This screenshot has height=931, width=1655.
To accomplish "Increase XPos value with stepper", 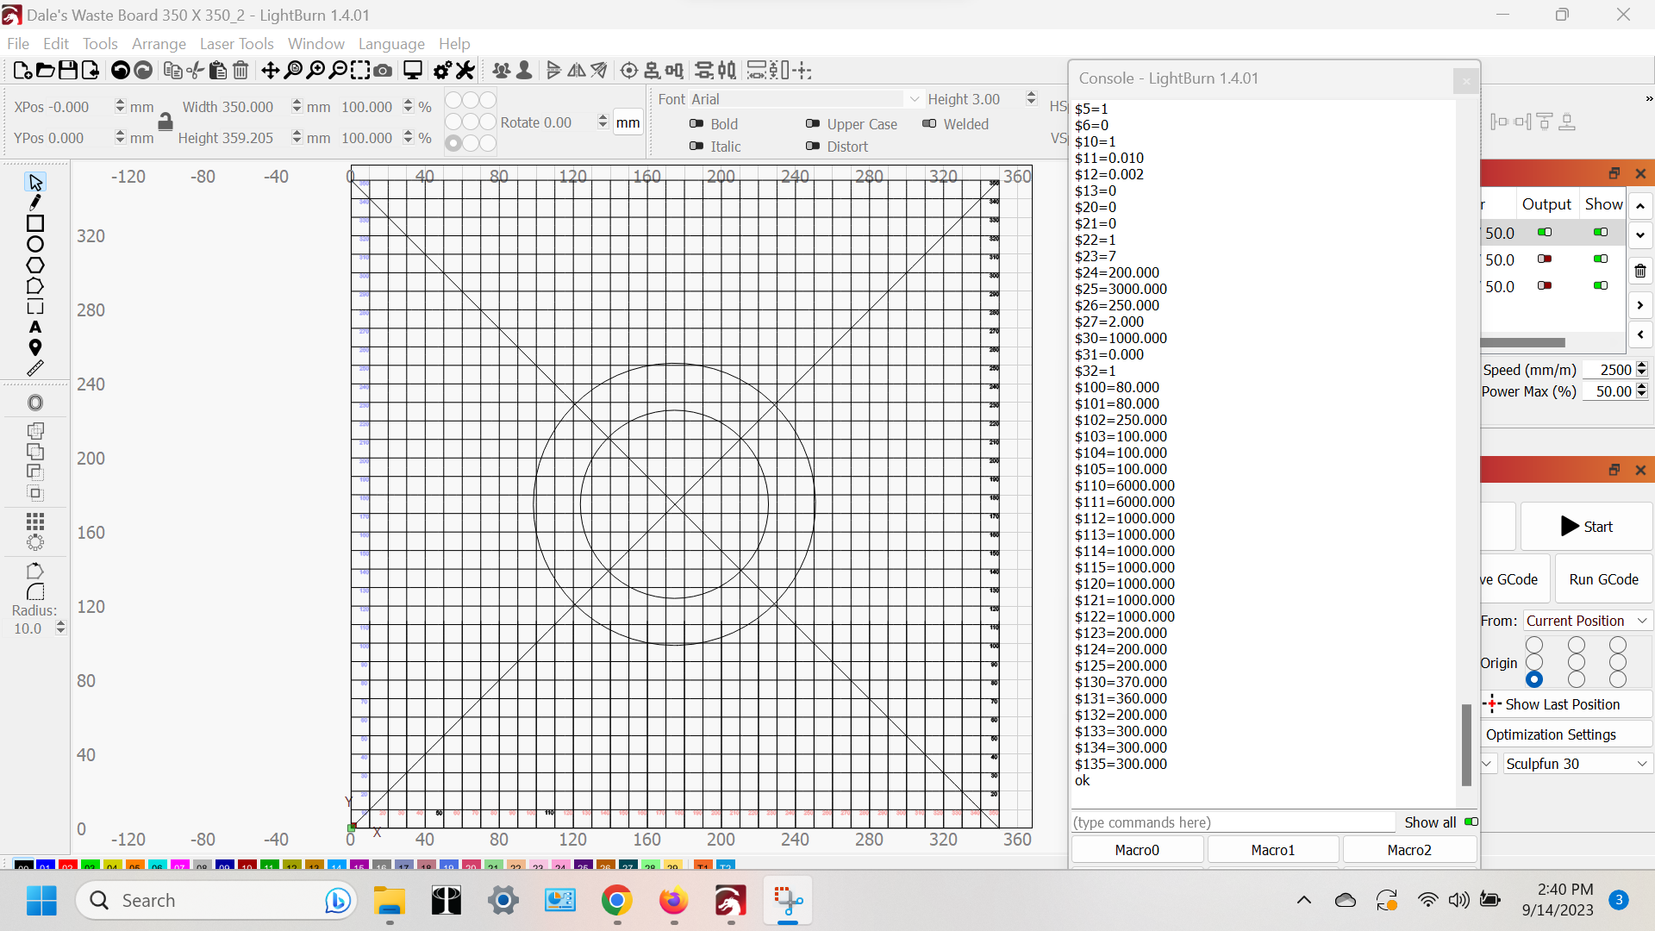I will 120,102.
